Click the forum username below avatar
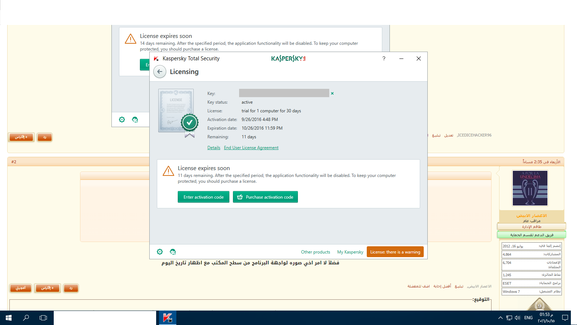577x325 pixels. pos(532,216)
